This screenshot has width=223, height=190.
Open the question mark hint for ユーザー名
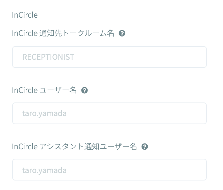[85, 90]
